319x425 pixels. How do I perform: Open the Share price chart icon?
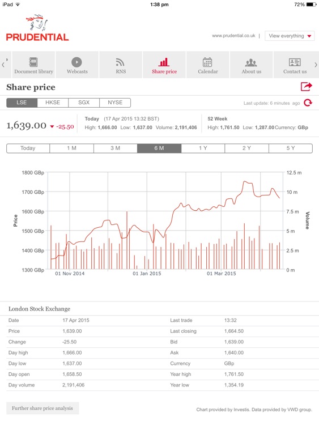(164, 62)
